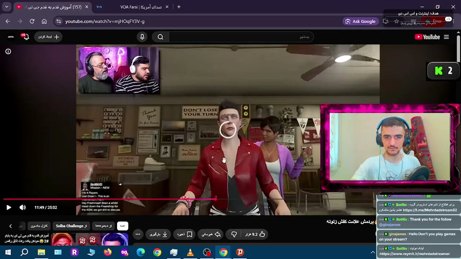Open OBS Studio from the taskbar

click(x=207, y=252)
